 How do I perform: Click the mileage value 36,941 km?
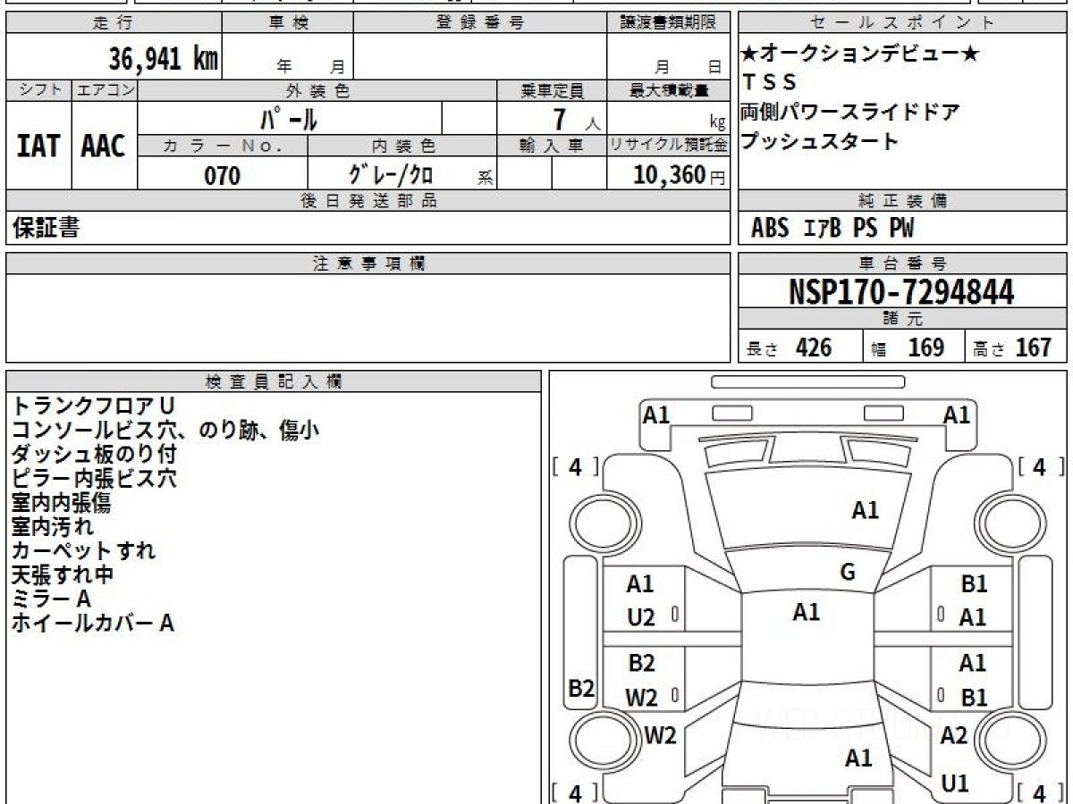(x=164, y=59)
